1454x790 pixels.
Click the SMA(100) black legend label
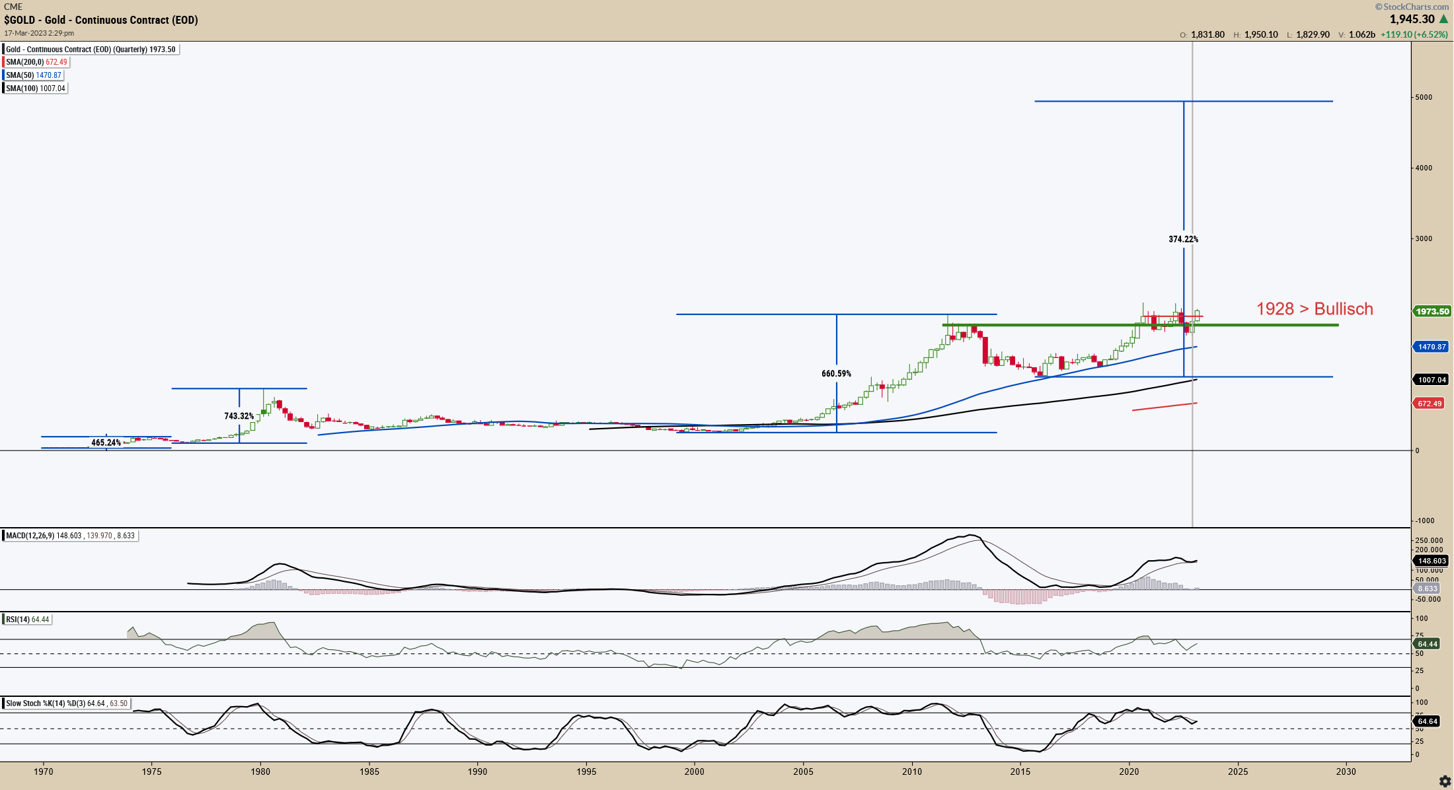tap(36, 89)
